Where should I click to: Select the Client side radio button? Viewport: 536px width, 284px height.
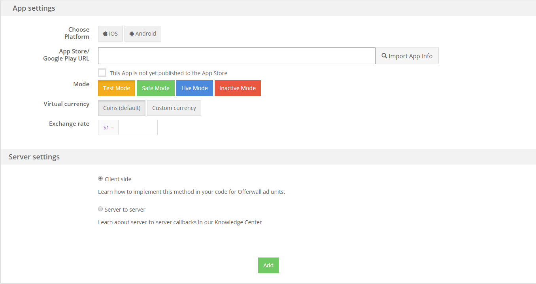click(x=100, y=179)
